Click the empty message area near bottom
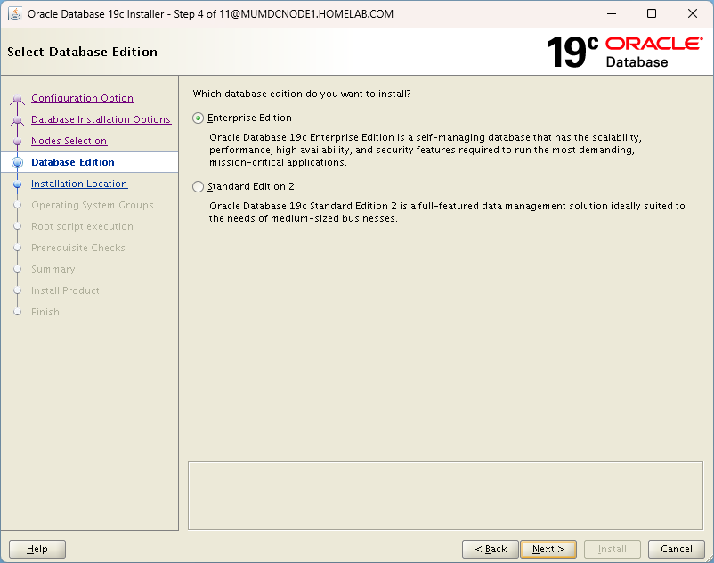The width and height of the screenshot is (714, 563). coord(445,495)
